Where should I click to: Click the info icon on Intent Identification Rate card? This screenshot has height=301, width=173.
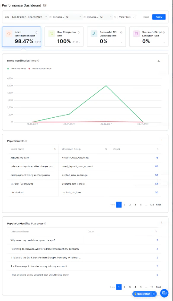pos(36,32)
